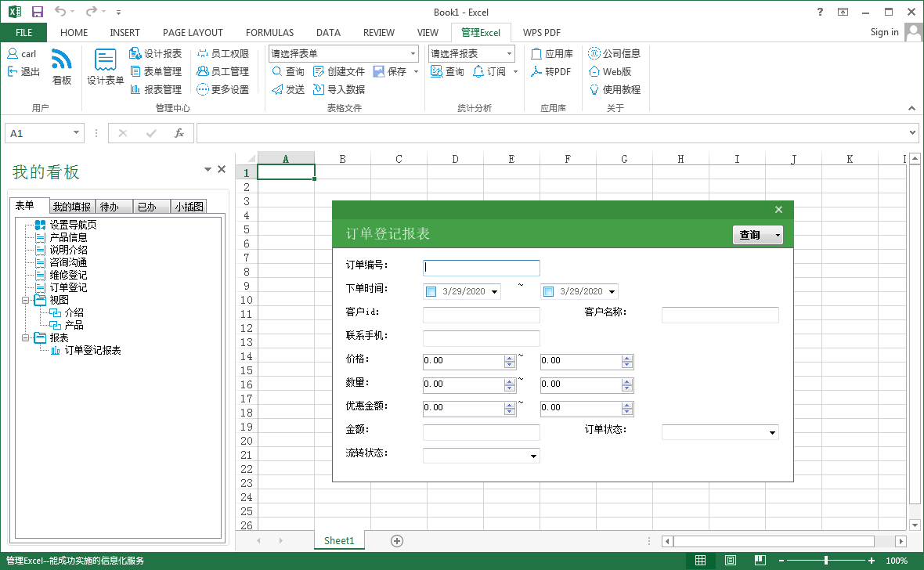Collapse the 视图 tree node

click(25, 300)
